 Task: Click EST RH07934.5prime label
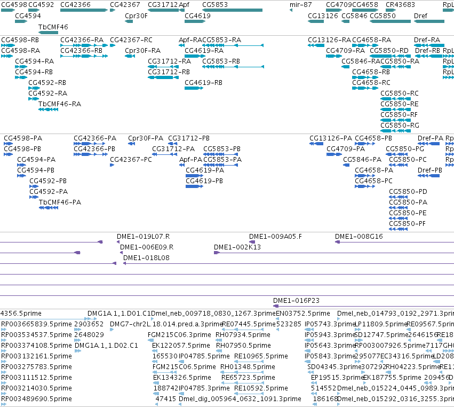[x=243, y=335]
